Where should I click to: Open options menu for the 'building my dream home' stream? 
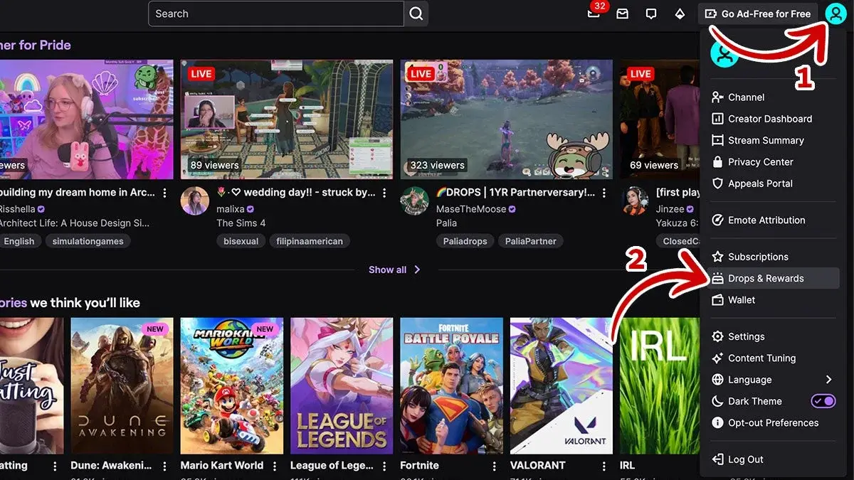[x=165, y=193]
